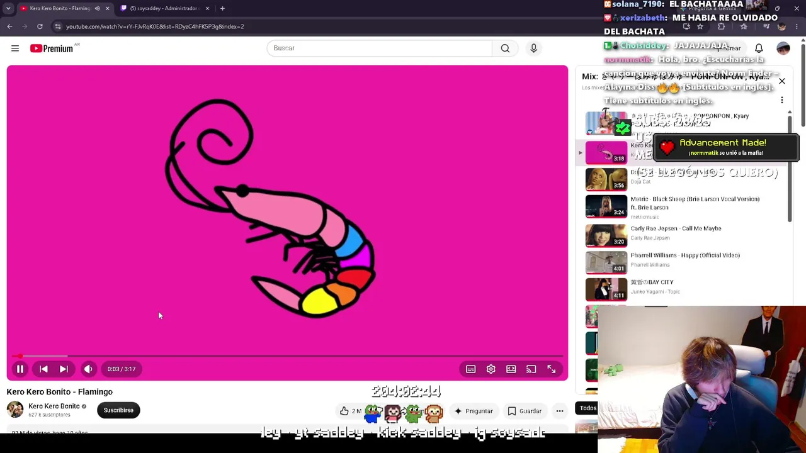806x453 pixels.
Task: Mute the video player volume
Action: [88, 369]
